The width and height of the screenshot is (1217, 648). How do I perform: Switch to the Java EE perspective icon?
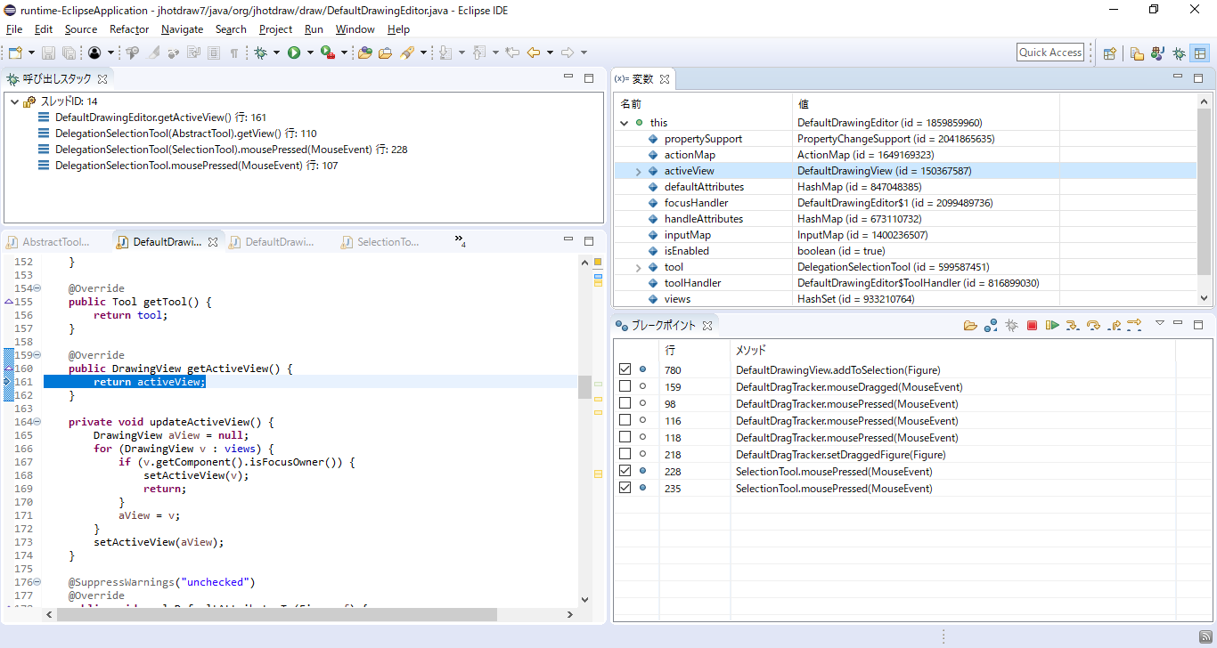click(1137, 53)
